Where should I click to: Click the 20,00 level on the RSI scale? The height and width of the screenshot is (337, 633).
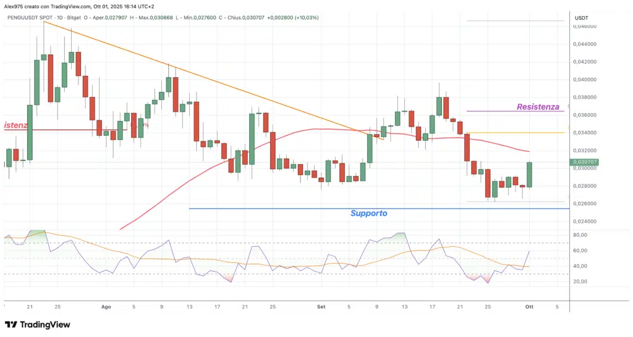[582, 281]
